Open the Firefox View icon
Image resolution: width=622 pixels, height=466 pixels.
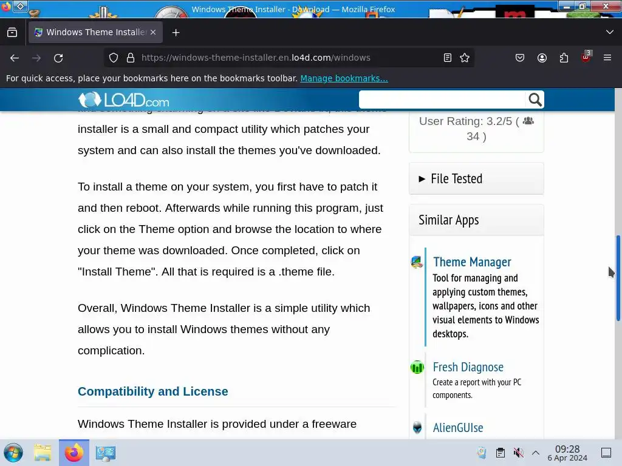[12, 33]
